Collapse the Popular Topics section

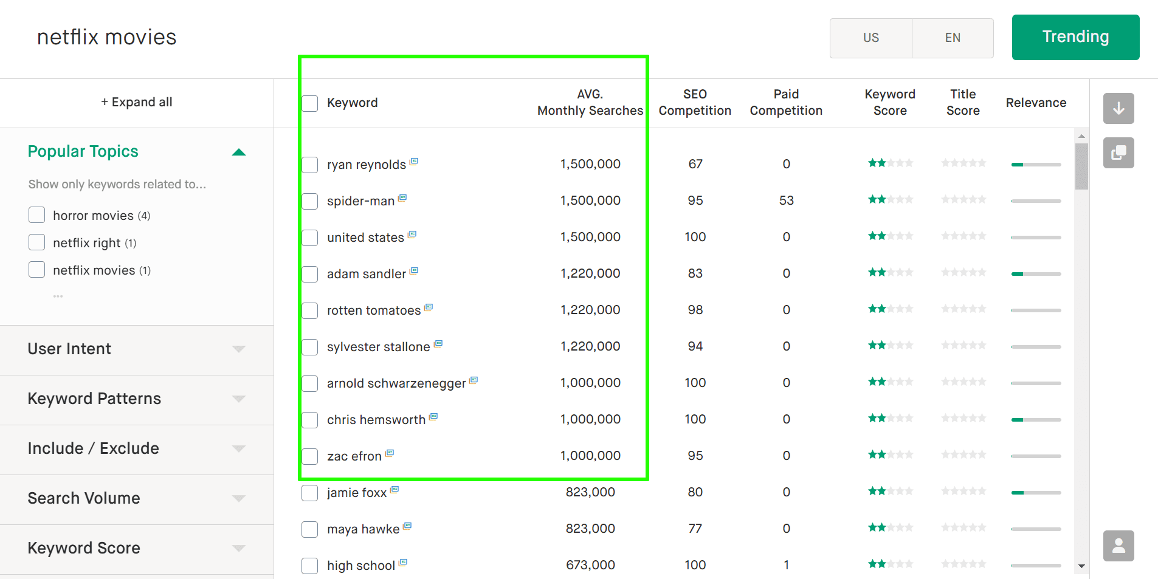click(x=240, y=151)
